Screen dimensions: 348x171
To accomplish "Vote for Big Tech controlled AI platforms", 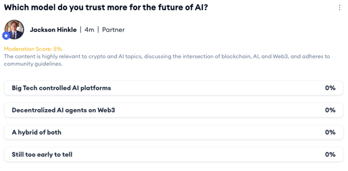I will click(174, 88).
